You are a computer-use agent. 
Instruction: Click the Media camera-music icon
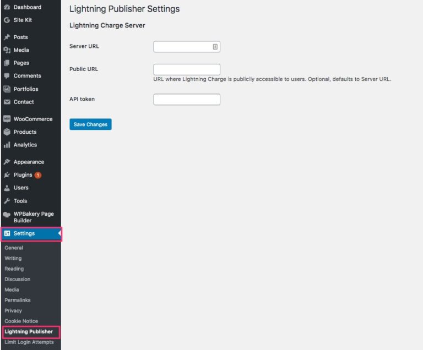coord(7,50)
